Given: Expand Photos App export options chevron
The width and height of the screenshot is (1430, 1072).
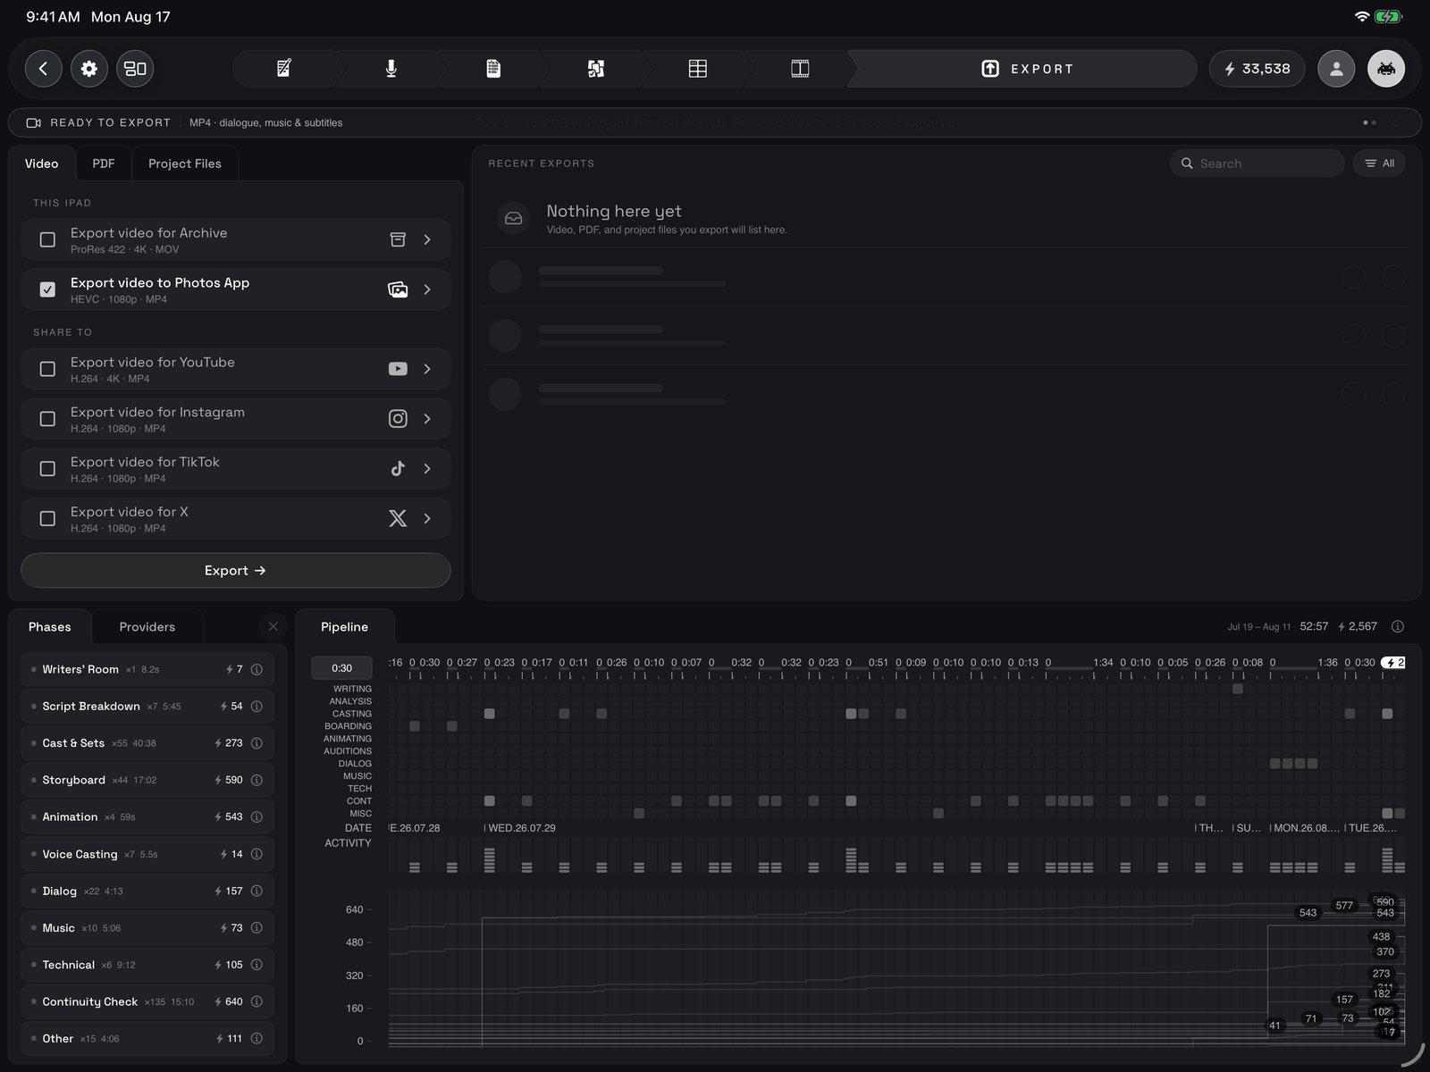Looking at the screenshot, I should tap(427, 289).
